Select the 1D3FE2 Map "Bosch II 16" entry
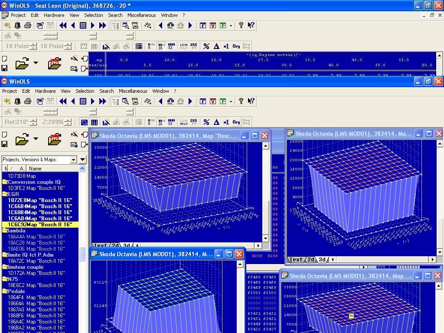The width and height of the screenshot is (444, 333). click(x=36, y=188)
